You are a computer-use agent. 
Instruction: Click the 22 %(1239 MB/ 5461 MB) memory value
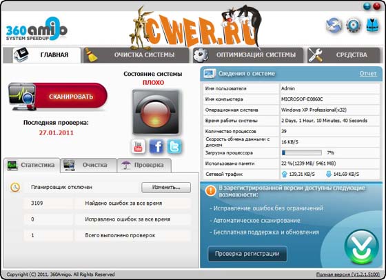click(x=309, y=163)
